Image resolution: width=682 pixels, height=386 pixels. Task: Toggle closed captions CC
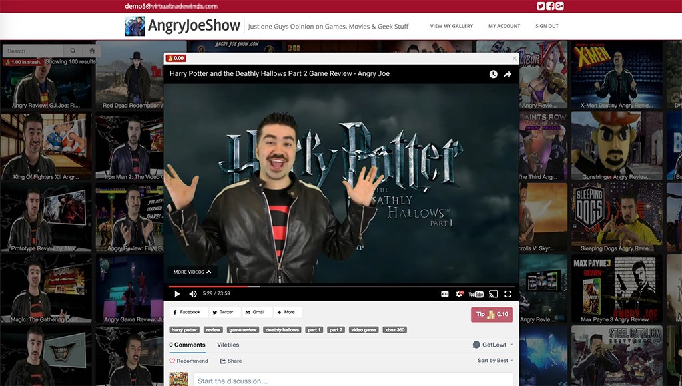pos(444,294)
